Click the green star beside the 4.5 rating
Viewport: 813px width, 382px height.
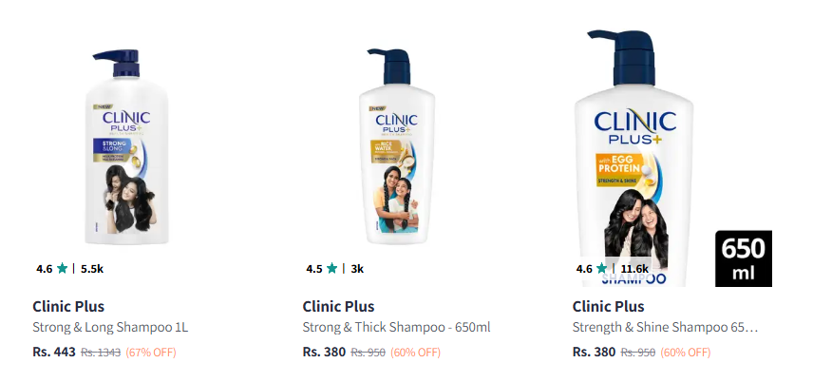point(331,268)
